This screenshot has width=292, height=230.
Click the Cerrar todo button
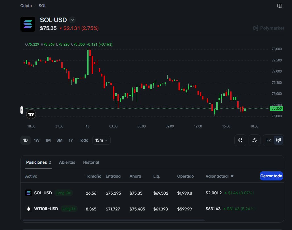tap(271, 176)
